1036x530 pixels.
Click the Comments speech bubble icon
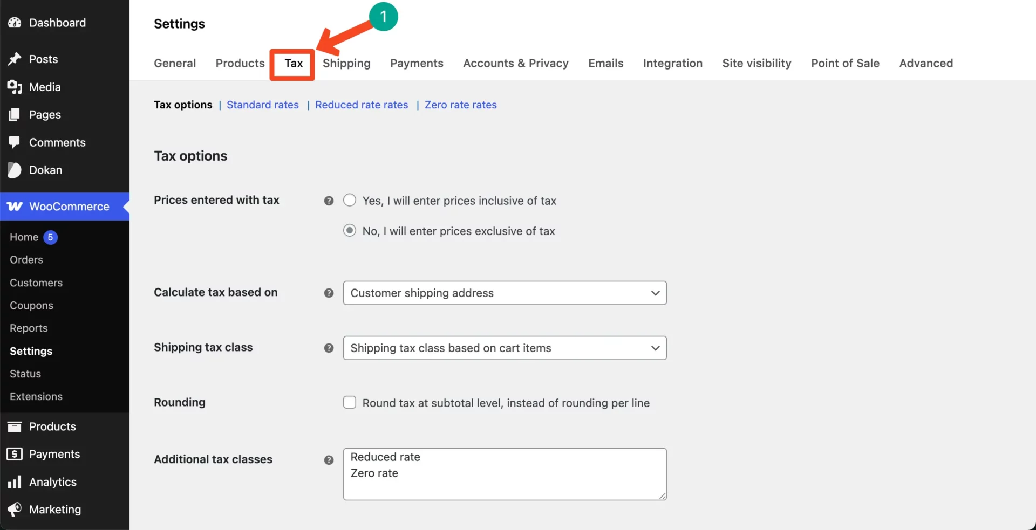click(x=15, y=142)
